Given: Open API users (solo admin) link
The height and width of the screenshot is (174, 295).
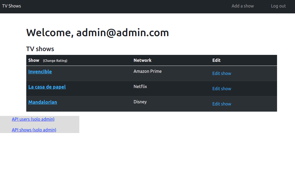Looking at the screenshot, I should [33, 119].
